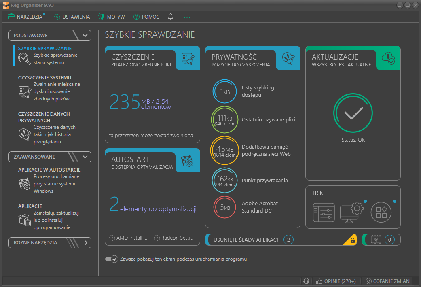Open Aplikacje w autostarcie in sidebar
The width and height of the screenshot is (421, 287).
pyautogui.click(x=49, y=170)
